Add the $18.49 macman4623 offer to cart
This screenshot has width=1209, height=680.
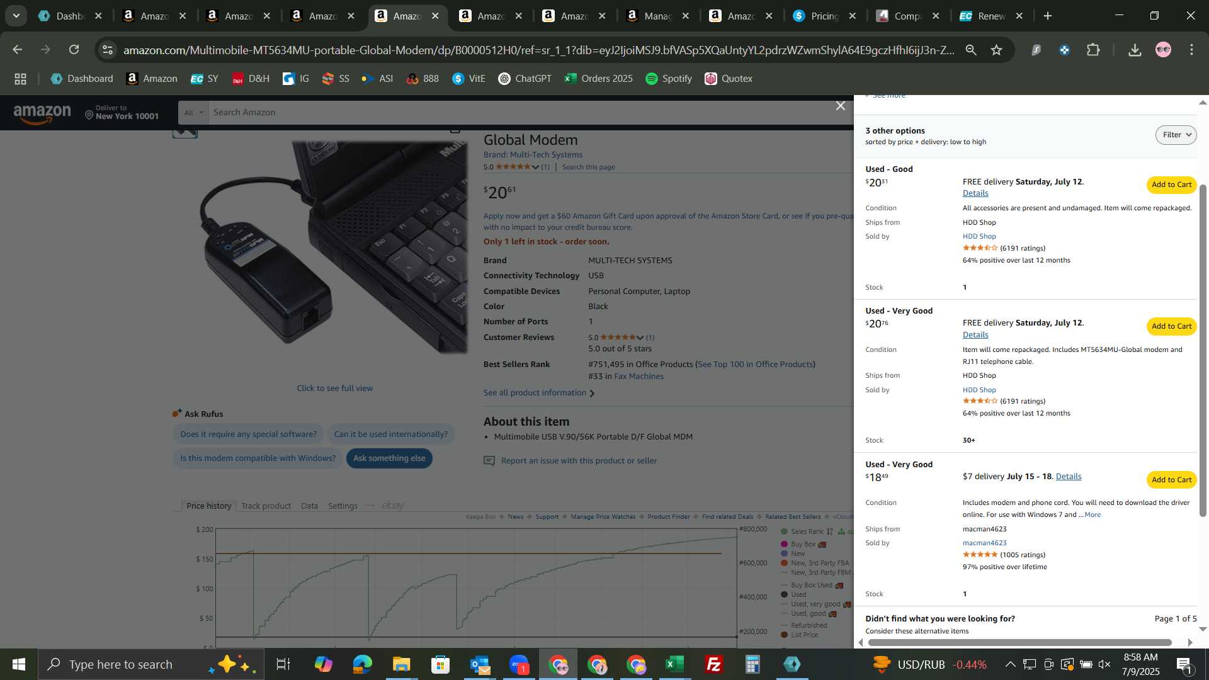point(1171,480)
